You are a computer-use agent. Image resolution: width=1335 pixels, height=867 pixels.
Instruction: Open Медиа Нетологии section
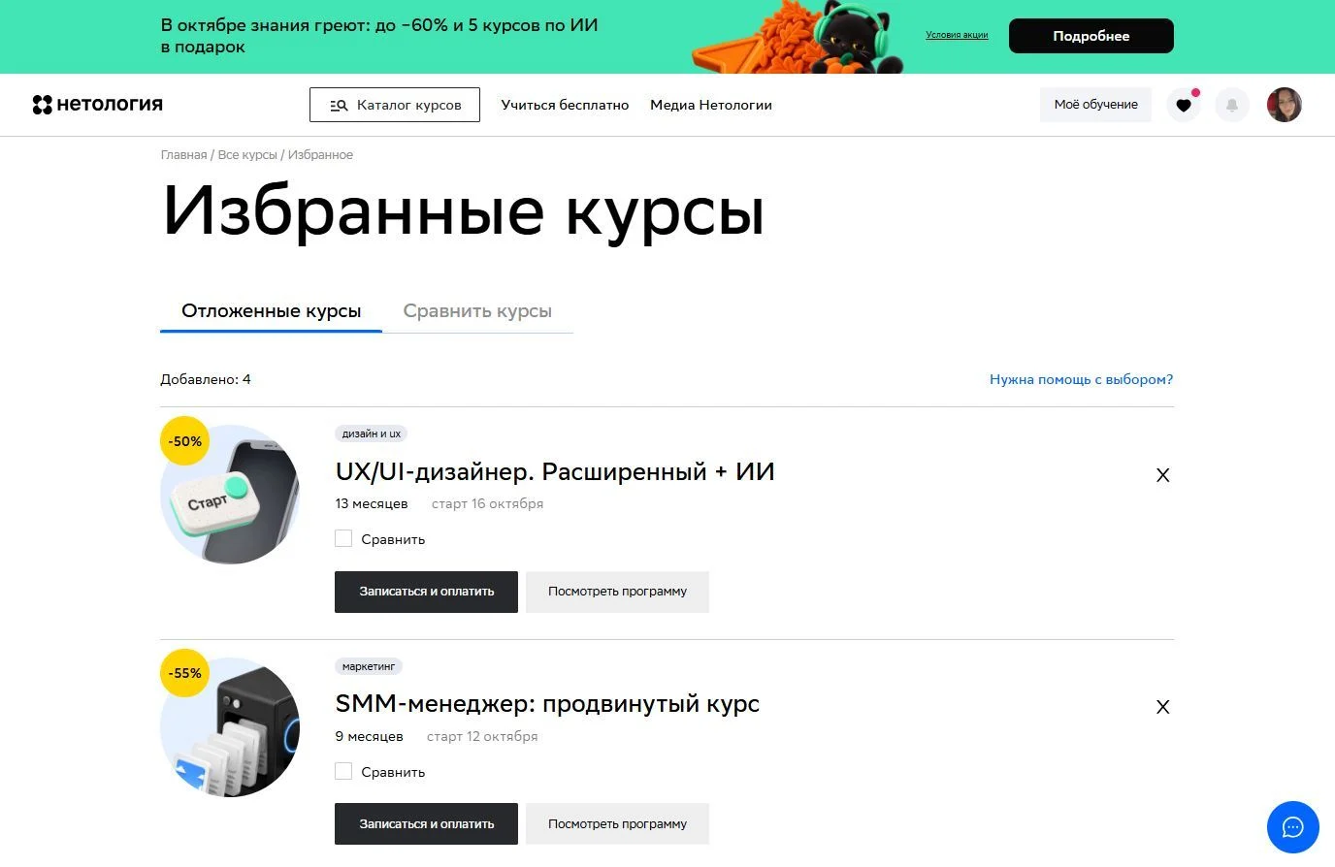[711, 105]
